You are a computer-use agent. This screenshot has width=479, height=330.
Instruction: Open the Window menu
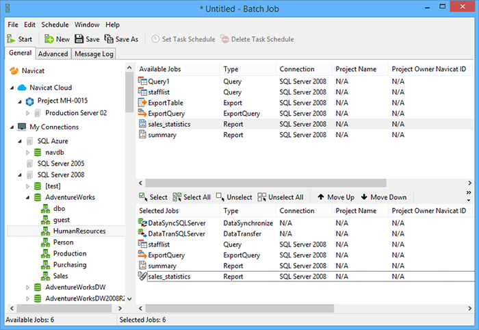pyautogui.click(x=87, y=25)
